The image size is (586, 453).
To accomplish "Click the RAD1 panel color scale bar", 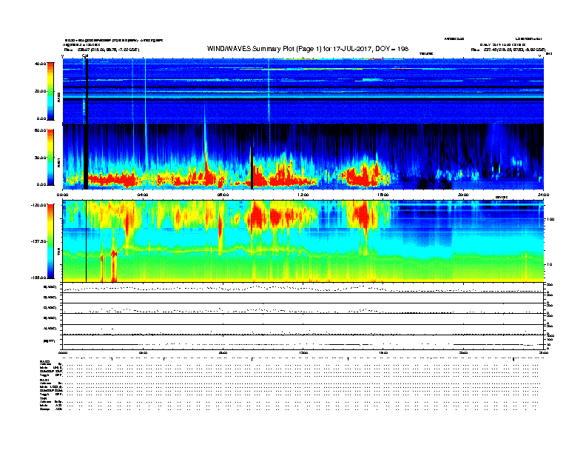I will (x=50, y=157).
